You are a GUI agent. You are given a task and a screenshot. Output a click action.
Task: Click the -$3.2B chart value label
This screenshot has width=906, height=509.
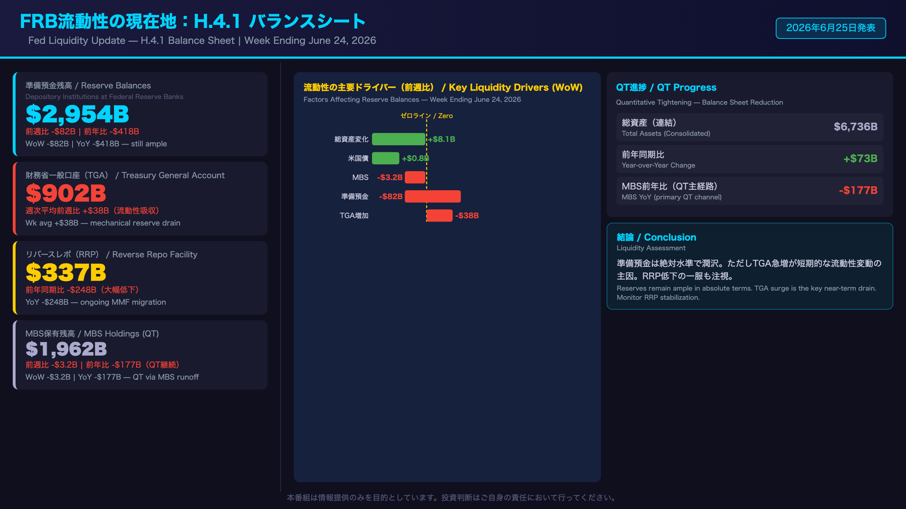(390, 177)
